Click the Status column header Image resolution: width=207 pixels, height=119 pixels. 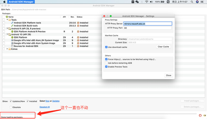(x=79, y=17)
